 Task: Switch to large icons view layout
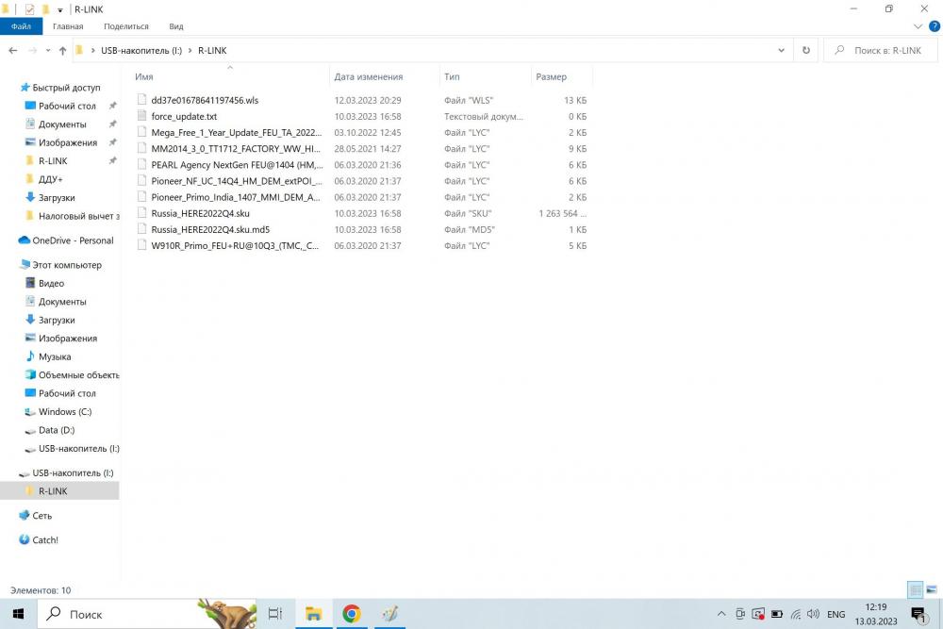pyautogui.click(x=932, y=590)
